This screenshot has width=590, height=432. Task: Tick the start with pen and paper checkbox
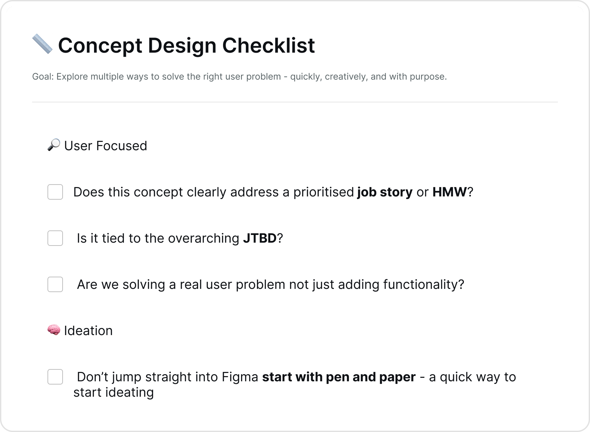pyautogui.click(x=55, y=377)
